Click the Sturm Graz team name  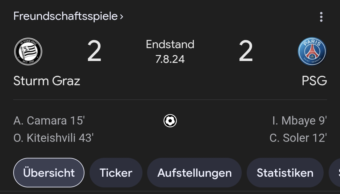click(47, 81)
